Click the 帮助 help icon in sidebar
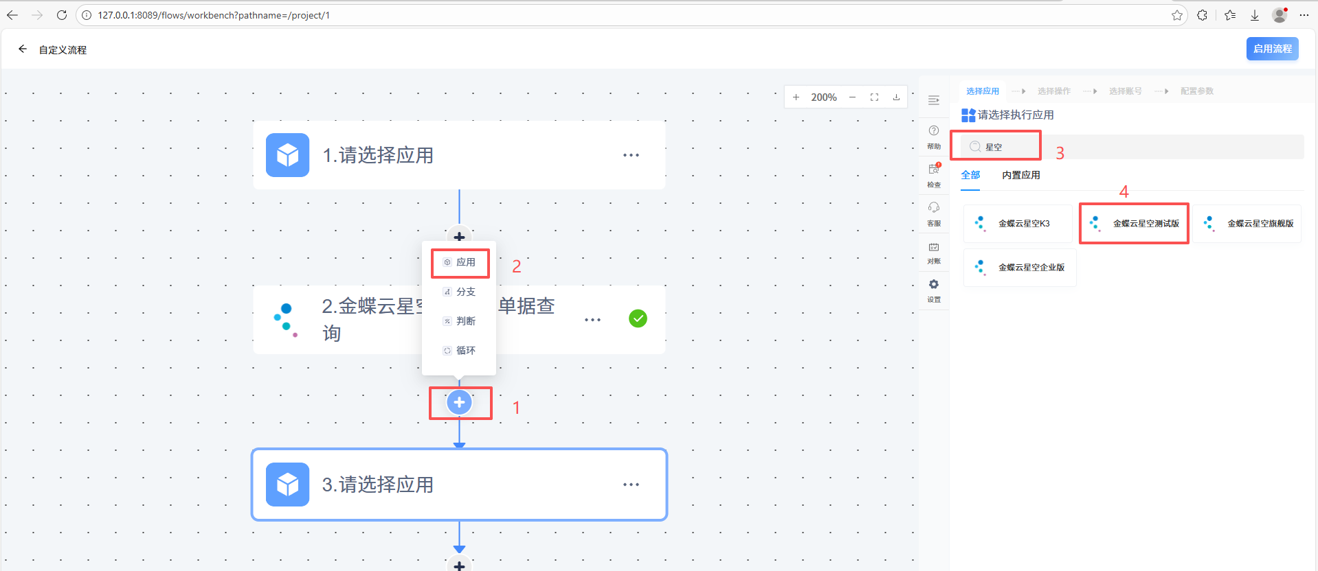The height and width of the screenshot is (571, 1318). 933,135
